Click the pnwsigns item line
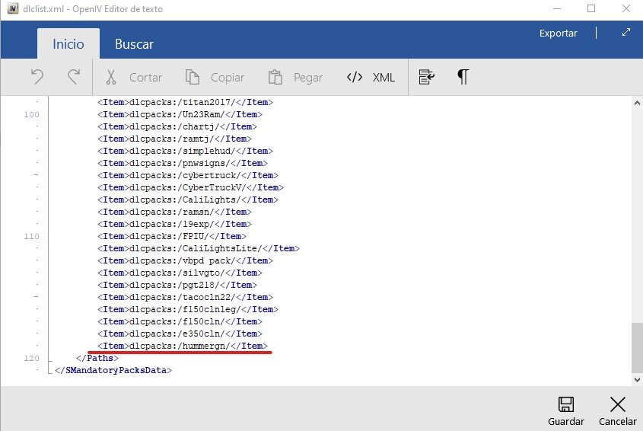643x431 pixels. (x=183, y=163)
